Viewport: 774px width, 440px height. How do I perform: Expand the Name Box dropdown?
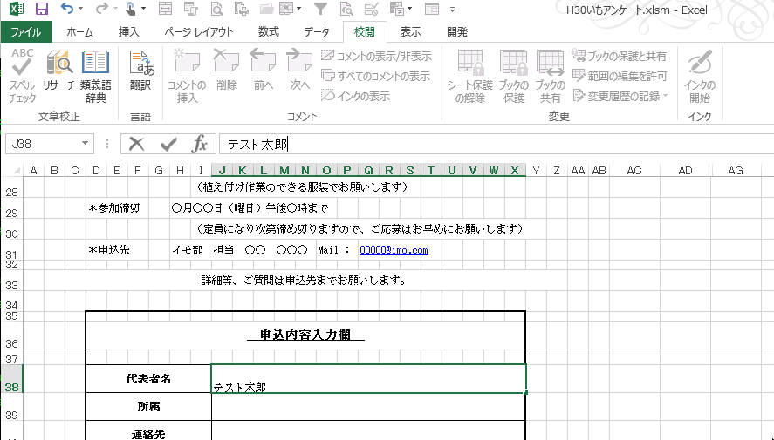pos(86,144)
